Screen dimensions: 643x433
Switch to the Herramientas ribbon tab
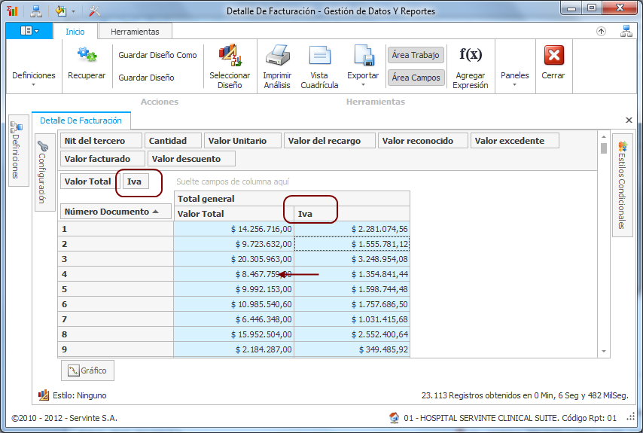coord(135,32)
